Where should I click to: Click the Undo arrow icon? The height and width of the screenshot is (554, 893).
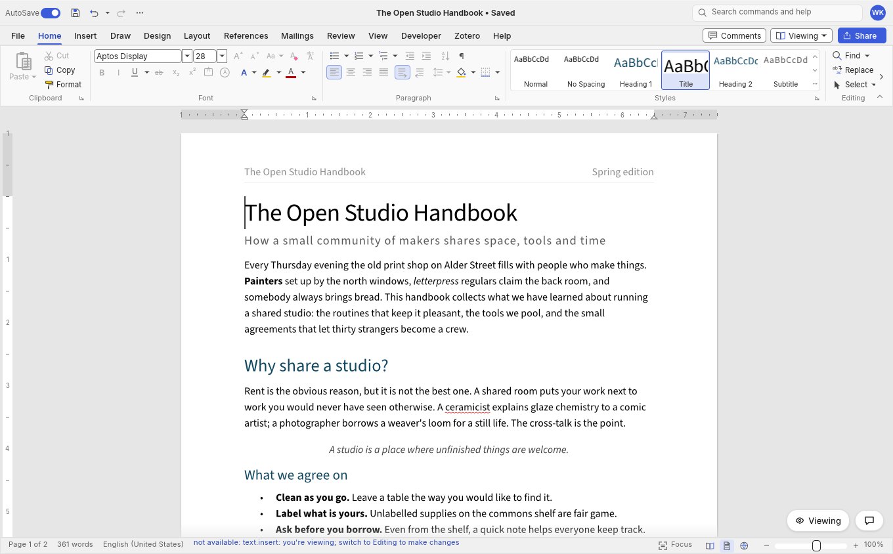[94, 13]
